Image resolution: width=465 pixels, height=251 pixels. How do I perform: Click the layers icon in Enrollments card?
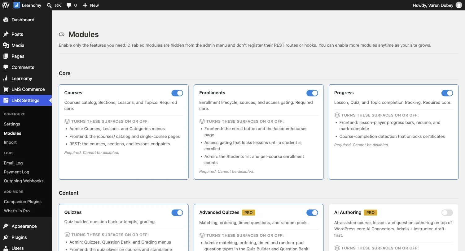(x=202, y=121)
